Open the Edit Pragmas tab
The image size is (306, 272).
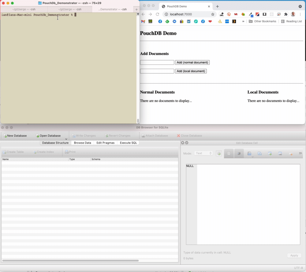point(105,143)
